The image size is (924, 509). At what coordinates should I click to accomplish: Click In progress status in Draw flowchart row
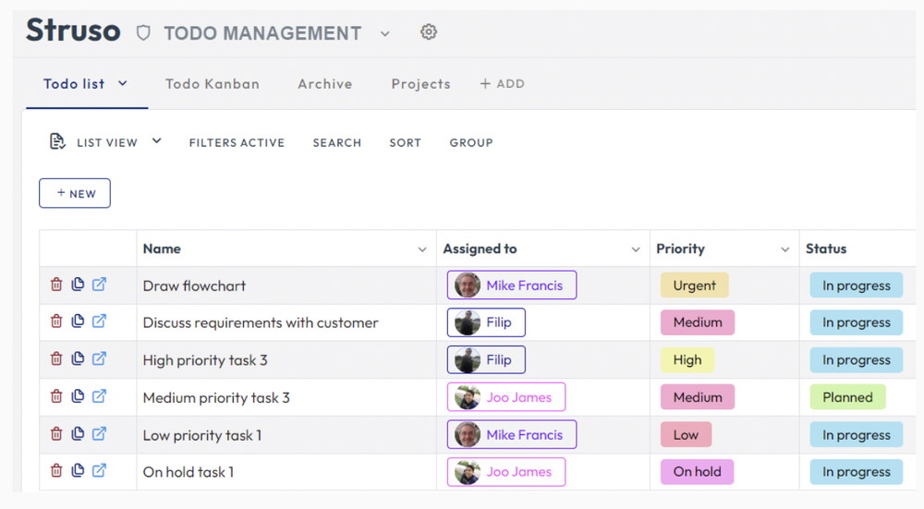857,285
